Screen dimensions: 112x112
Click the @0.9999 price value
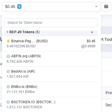point(88,46)
